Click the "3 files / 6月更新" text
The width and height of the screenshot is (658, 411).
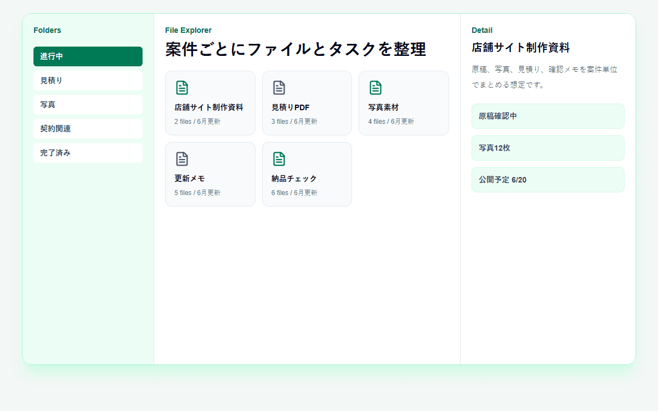click(x=294, y=122)
